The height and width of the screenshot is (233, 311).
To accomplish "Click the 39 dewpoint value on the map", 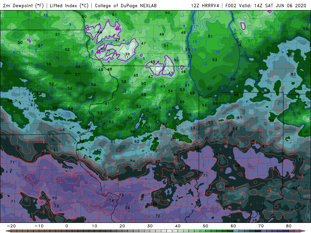I will [127, 54].
